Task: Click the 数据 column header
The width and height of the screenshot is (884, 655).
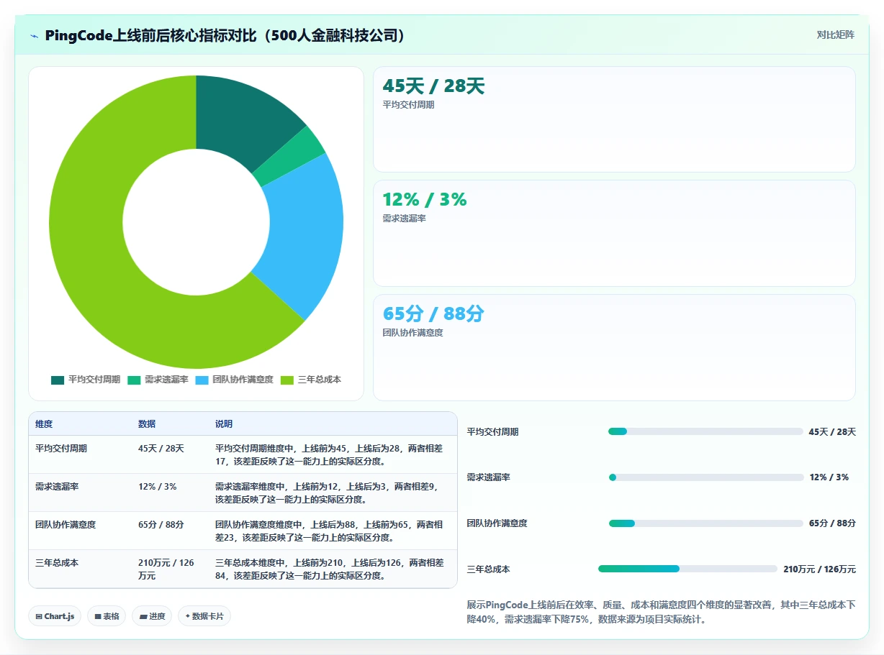Action: pos(147,424)
